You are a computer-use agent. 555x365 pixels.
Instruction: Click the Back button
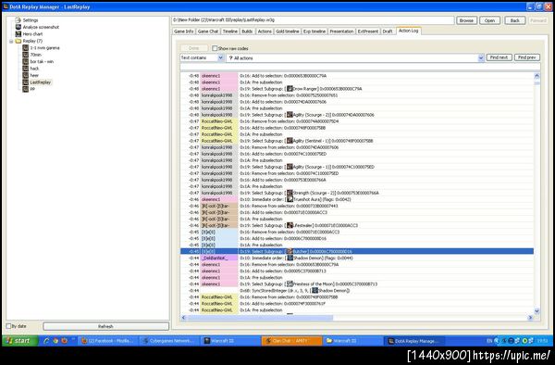(x=515, y=20)
